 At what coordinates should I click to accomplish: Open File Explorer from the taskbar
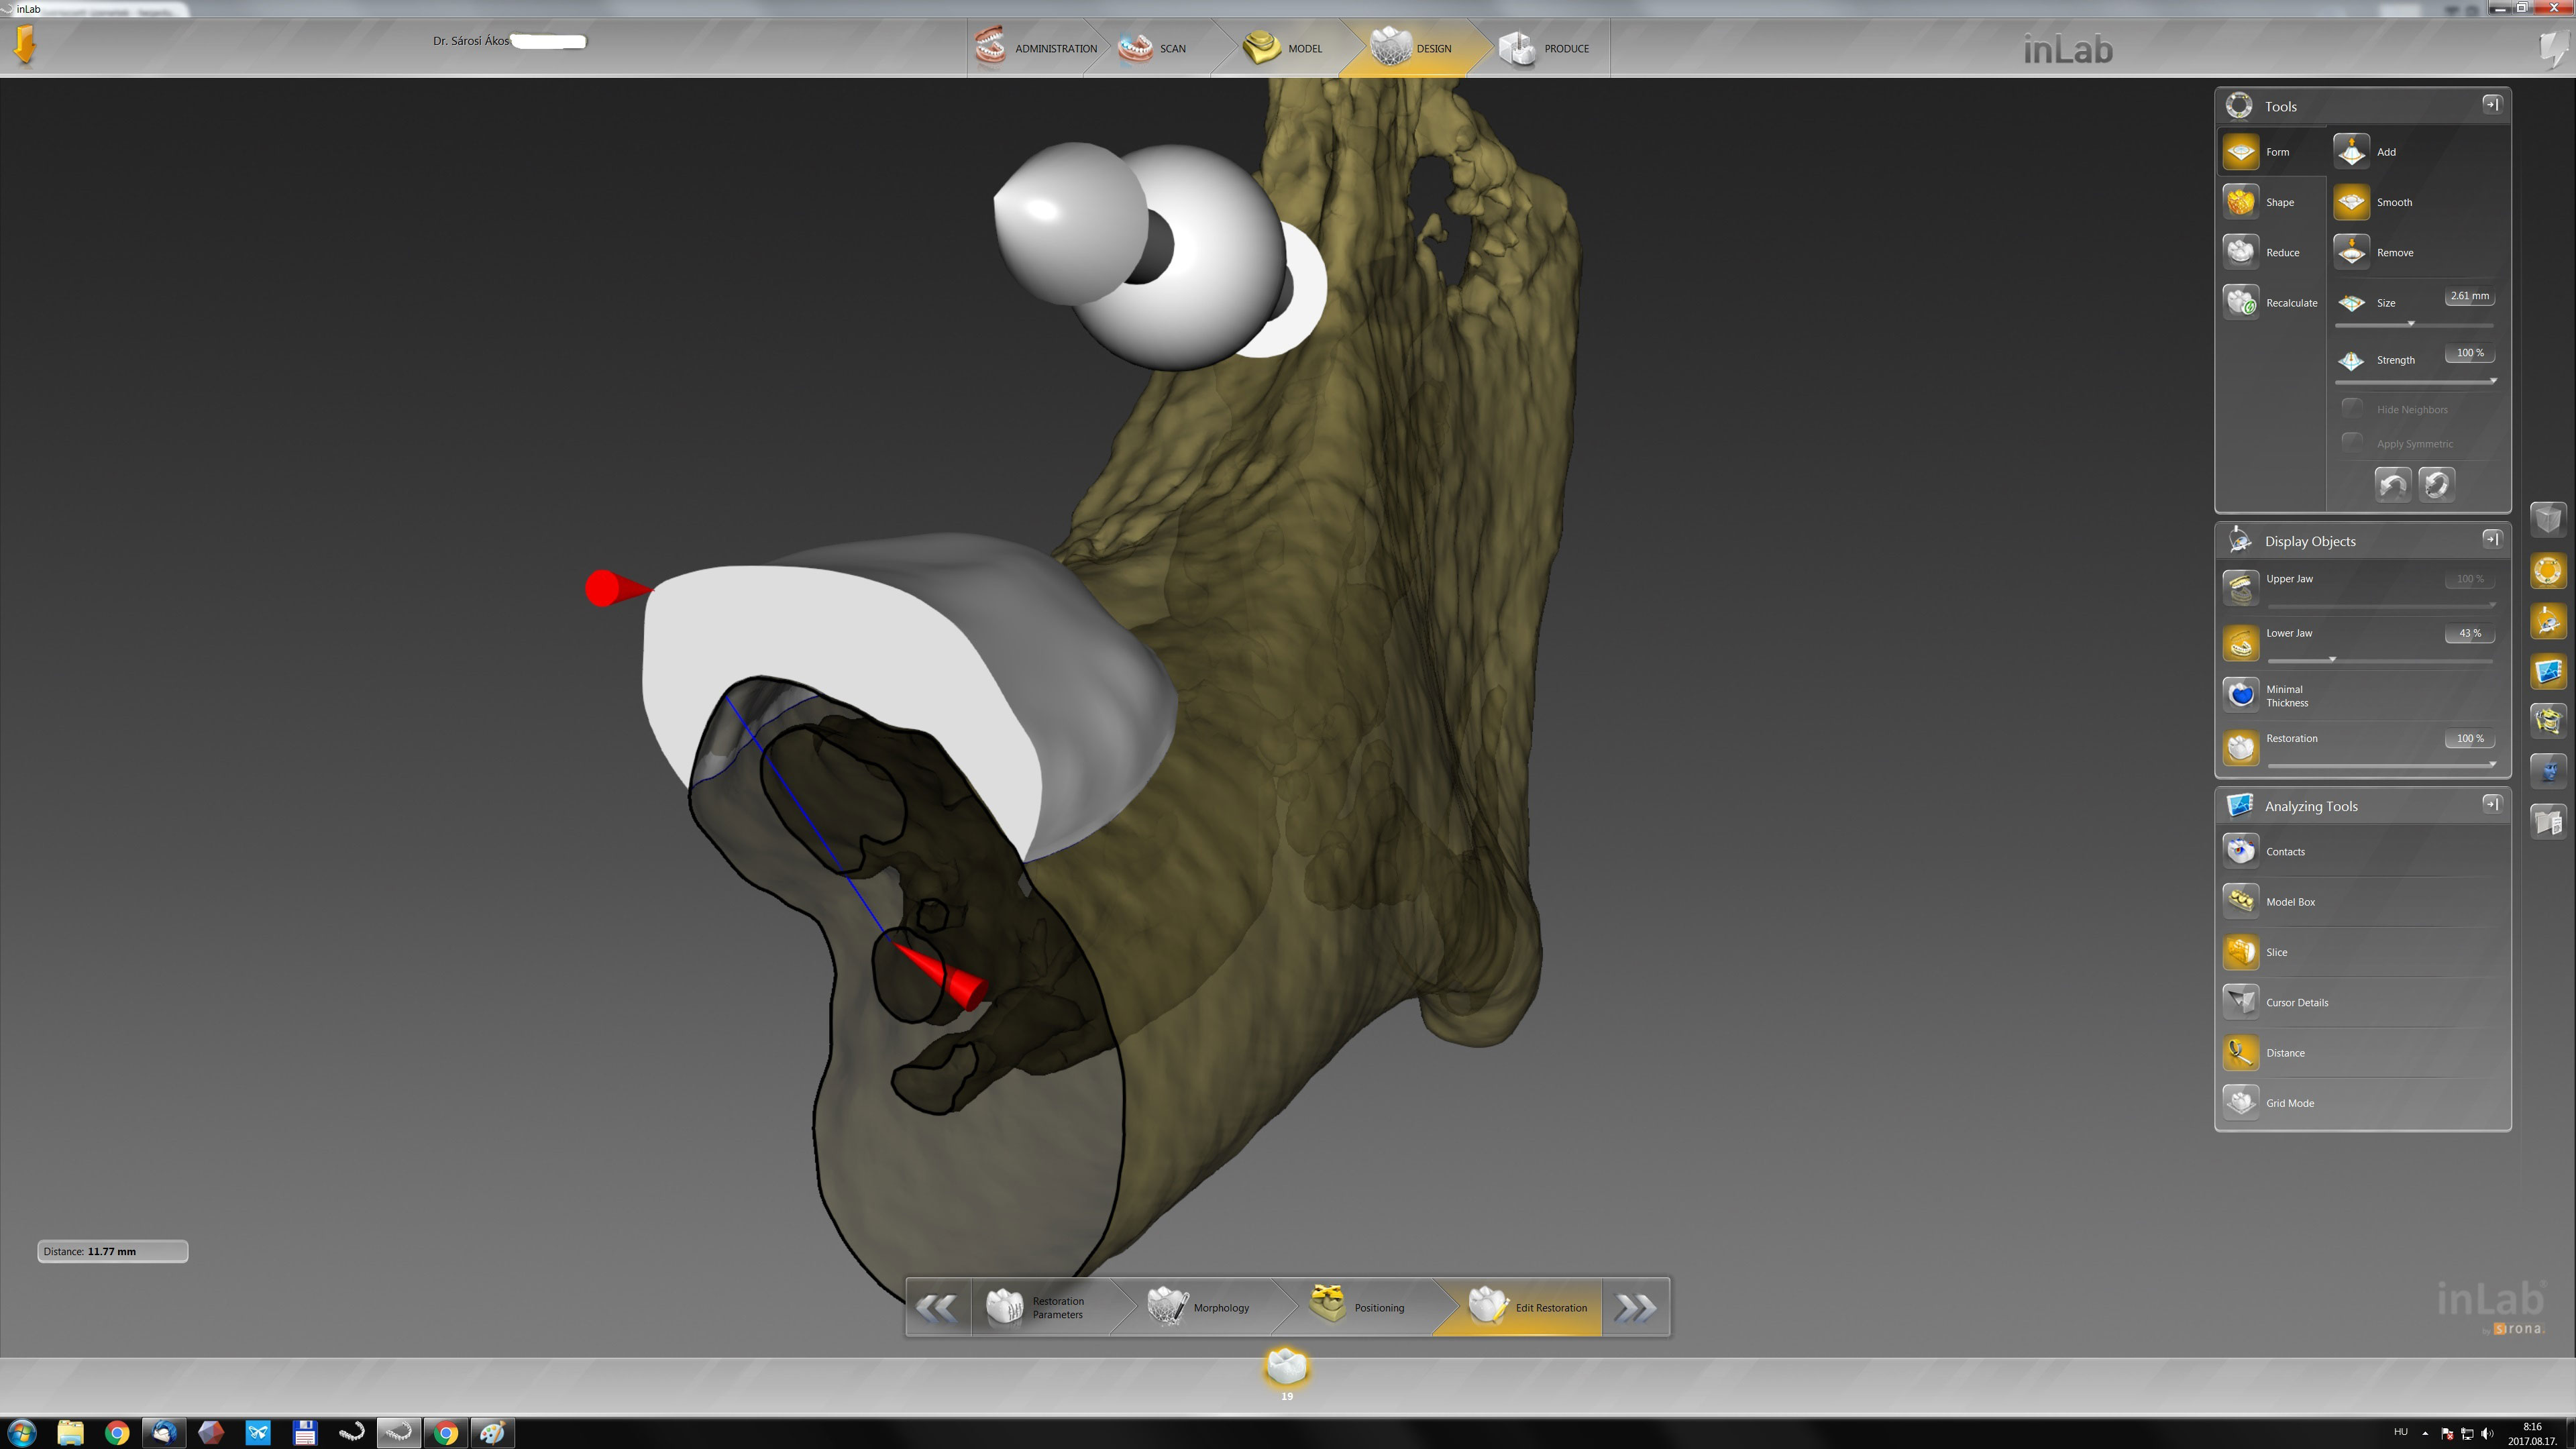[70, 1433]
